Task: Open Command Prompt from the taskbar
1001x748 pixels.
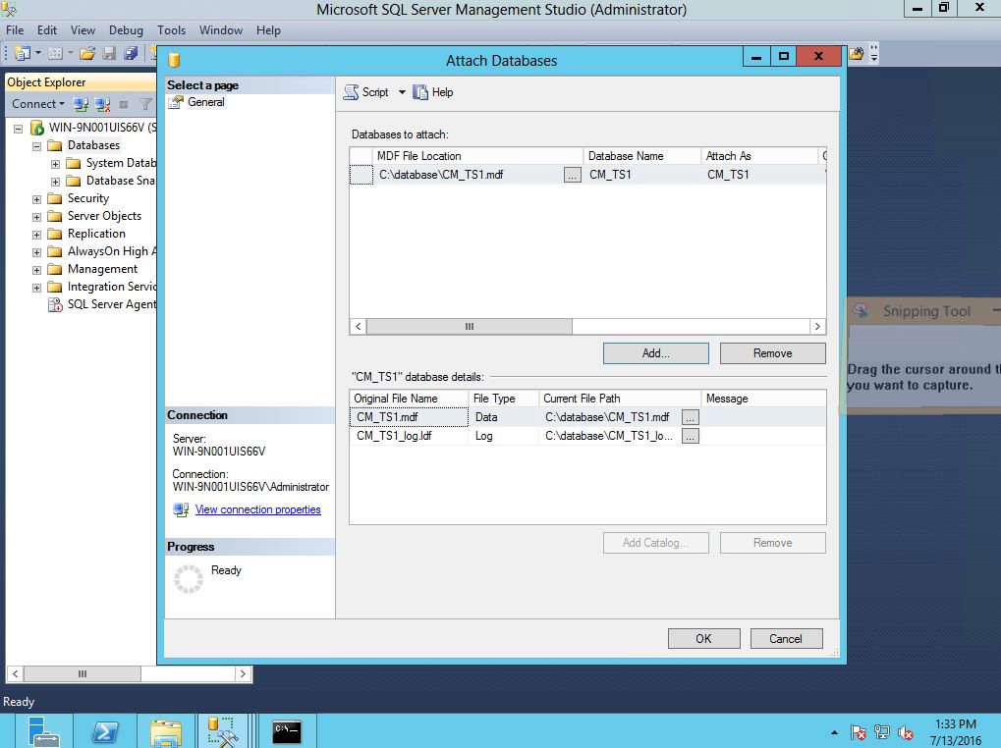Action: 286,730
